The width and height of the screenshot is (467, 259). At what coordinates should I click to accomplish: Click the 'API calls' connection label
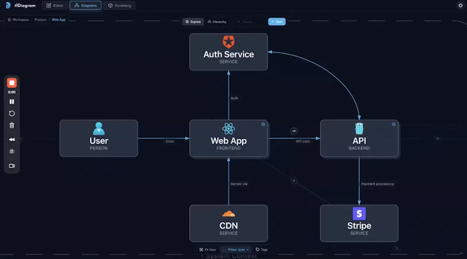[x=303, y=141]
